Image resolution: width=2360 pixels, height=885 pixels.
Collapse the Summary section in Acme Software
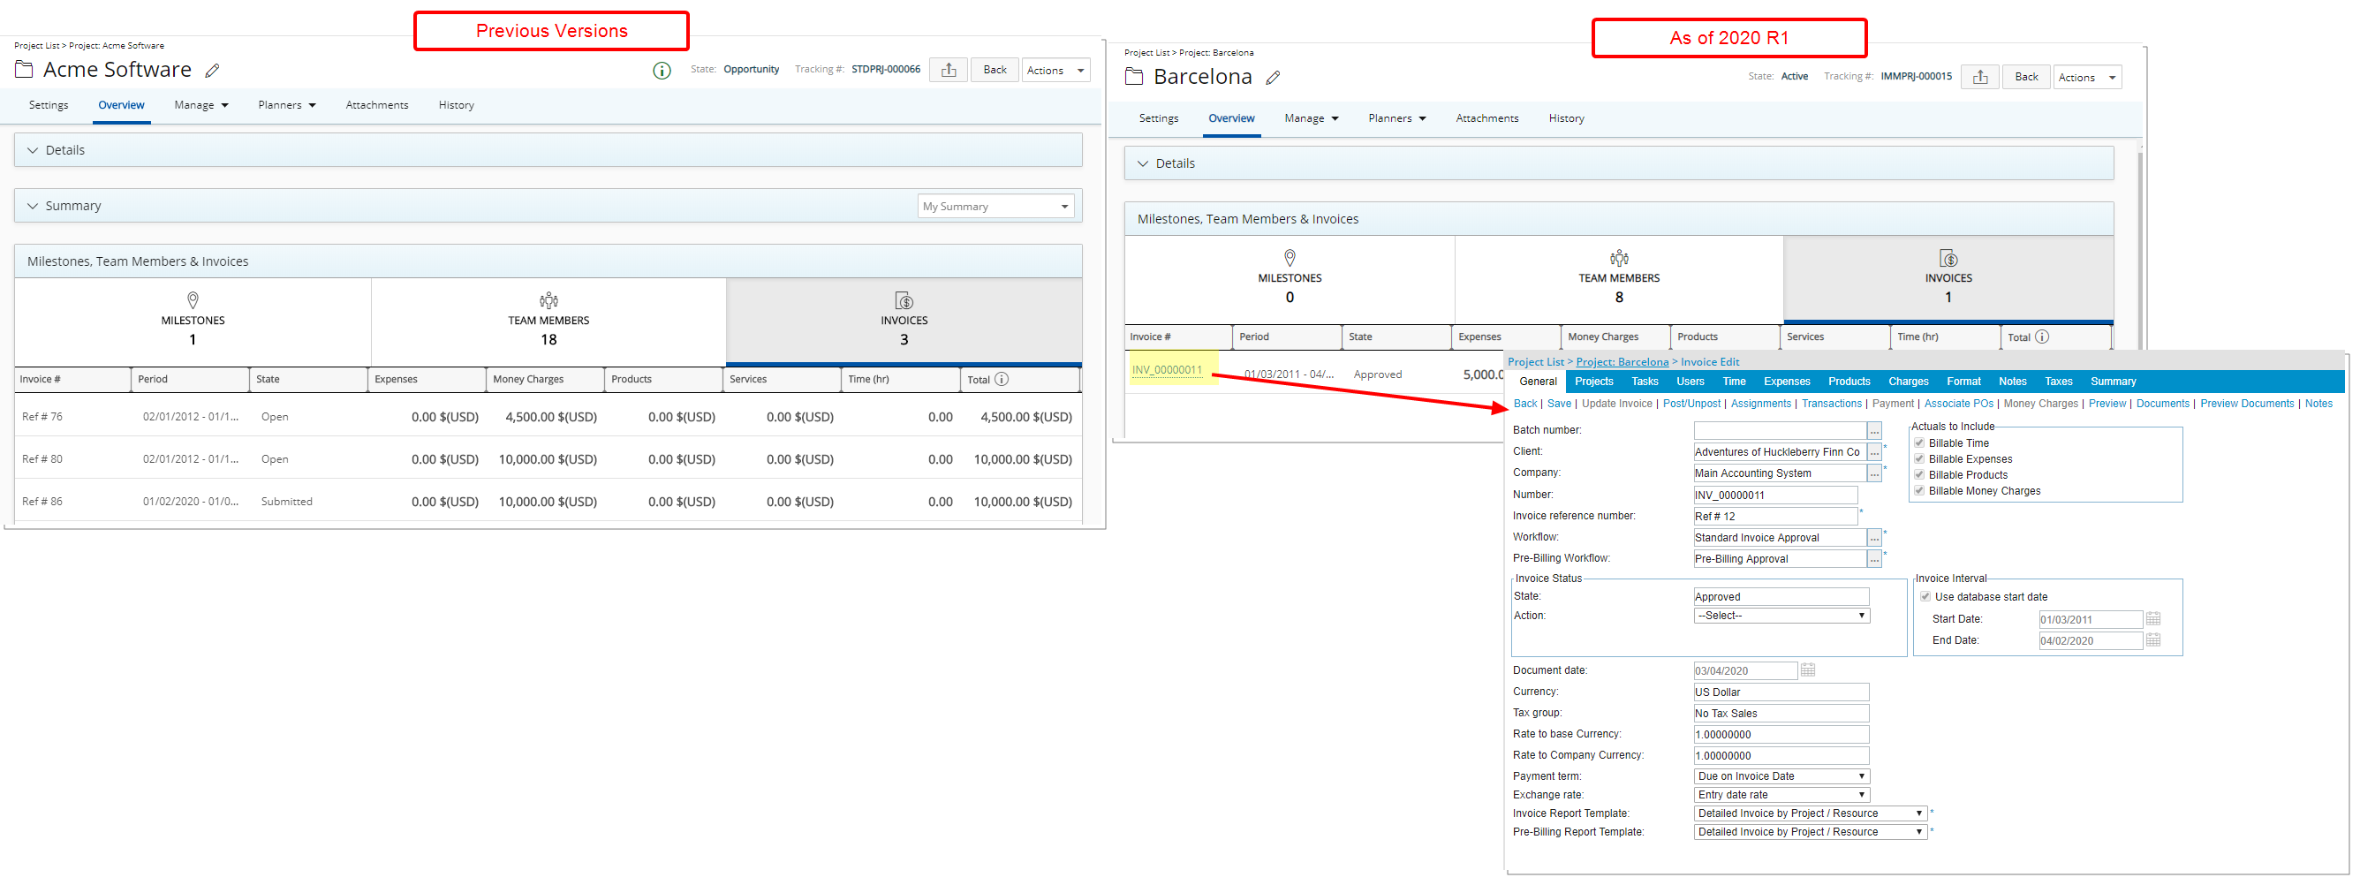(33, 206)
